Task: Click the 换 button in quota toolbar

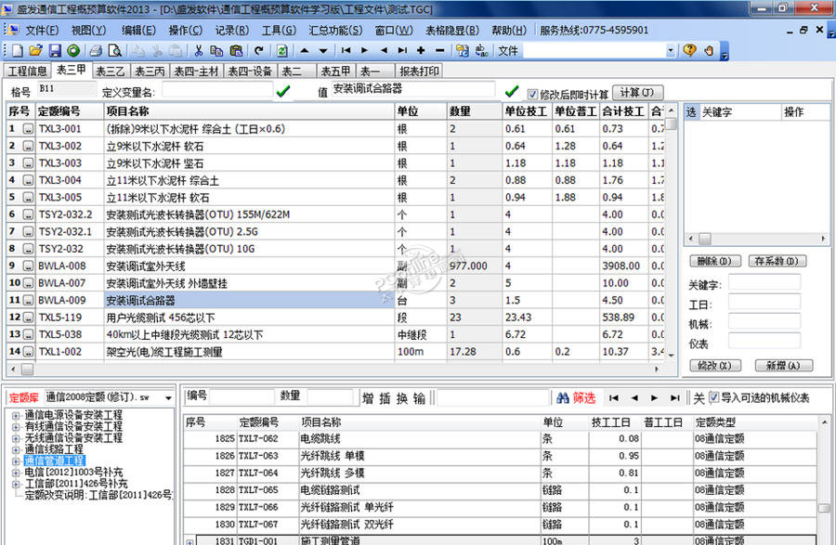Action: [402, 398]
